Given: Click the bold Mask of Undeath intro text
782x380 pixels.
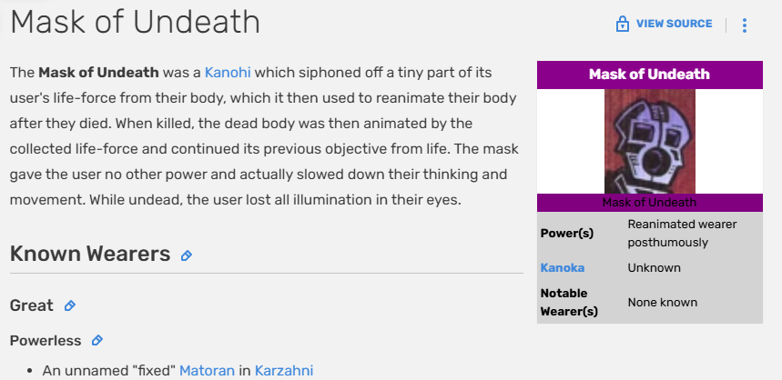Looking at the screenshot, I should point(98,73).
